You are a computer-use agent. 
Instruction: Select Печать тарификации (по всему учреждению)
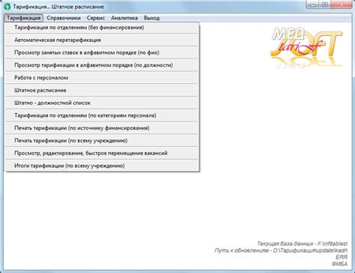click(102, 140)
